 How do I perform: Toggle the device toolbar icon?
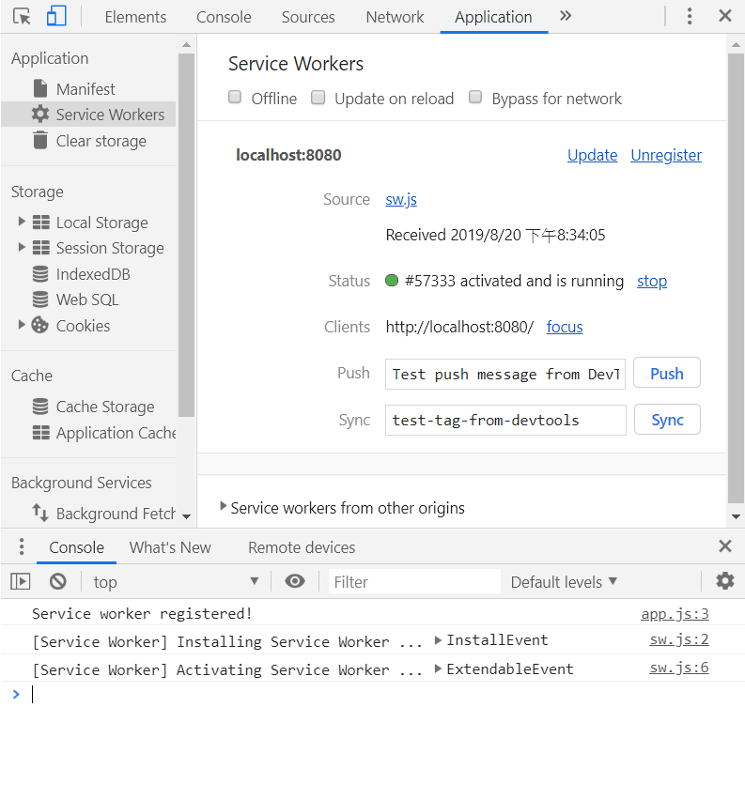[56, 16]
